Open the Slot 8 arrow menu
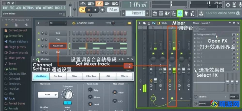Screen dimensions: 242x111 click(x=195, y=61)
